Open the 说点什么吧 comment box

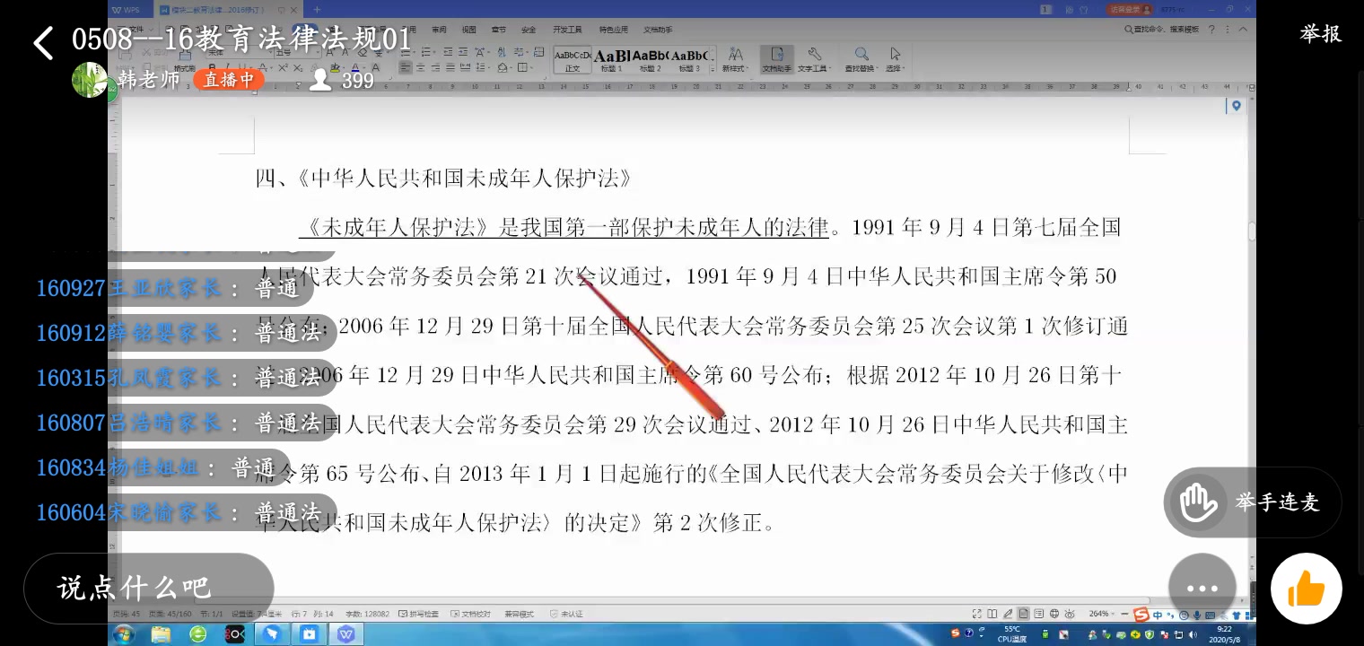pyautogui.click(x=148, y=588)
